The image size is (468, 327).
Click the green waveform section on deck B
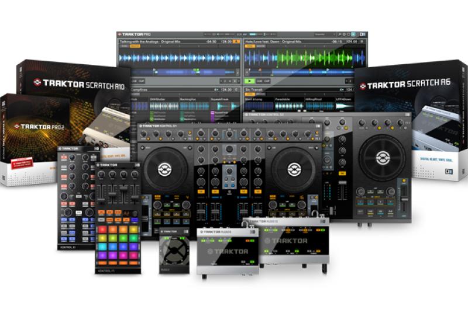click(315, 58)
